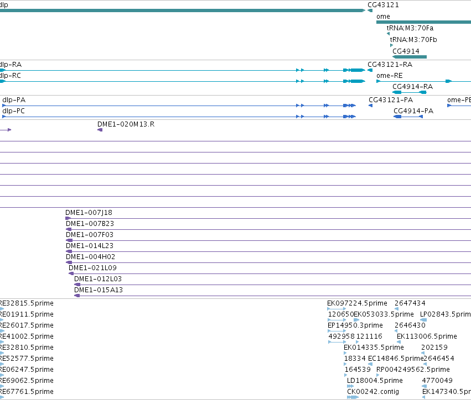Viewport: 471px width, 400px height.
Task: Open the dlp-RA transcript label
Action: pyautogui.click(x=11, y=65)
